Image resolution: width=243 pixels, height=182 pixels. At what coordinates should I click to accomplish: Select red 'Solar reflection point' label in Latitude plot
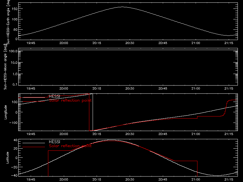point(70,146)
